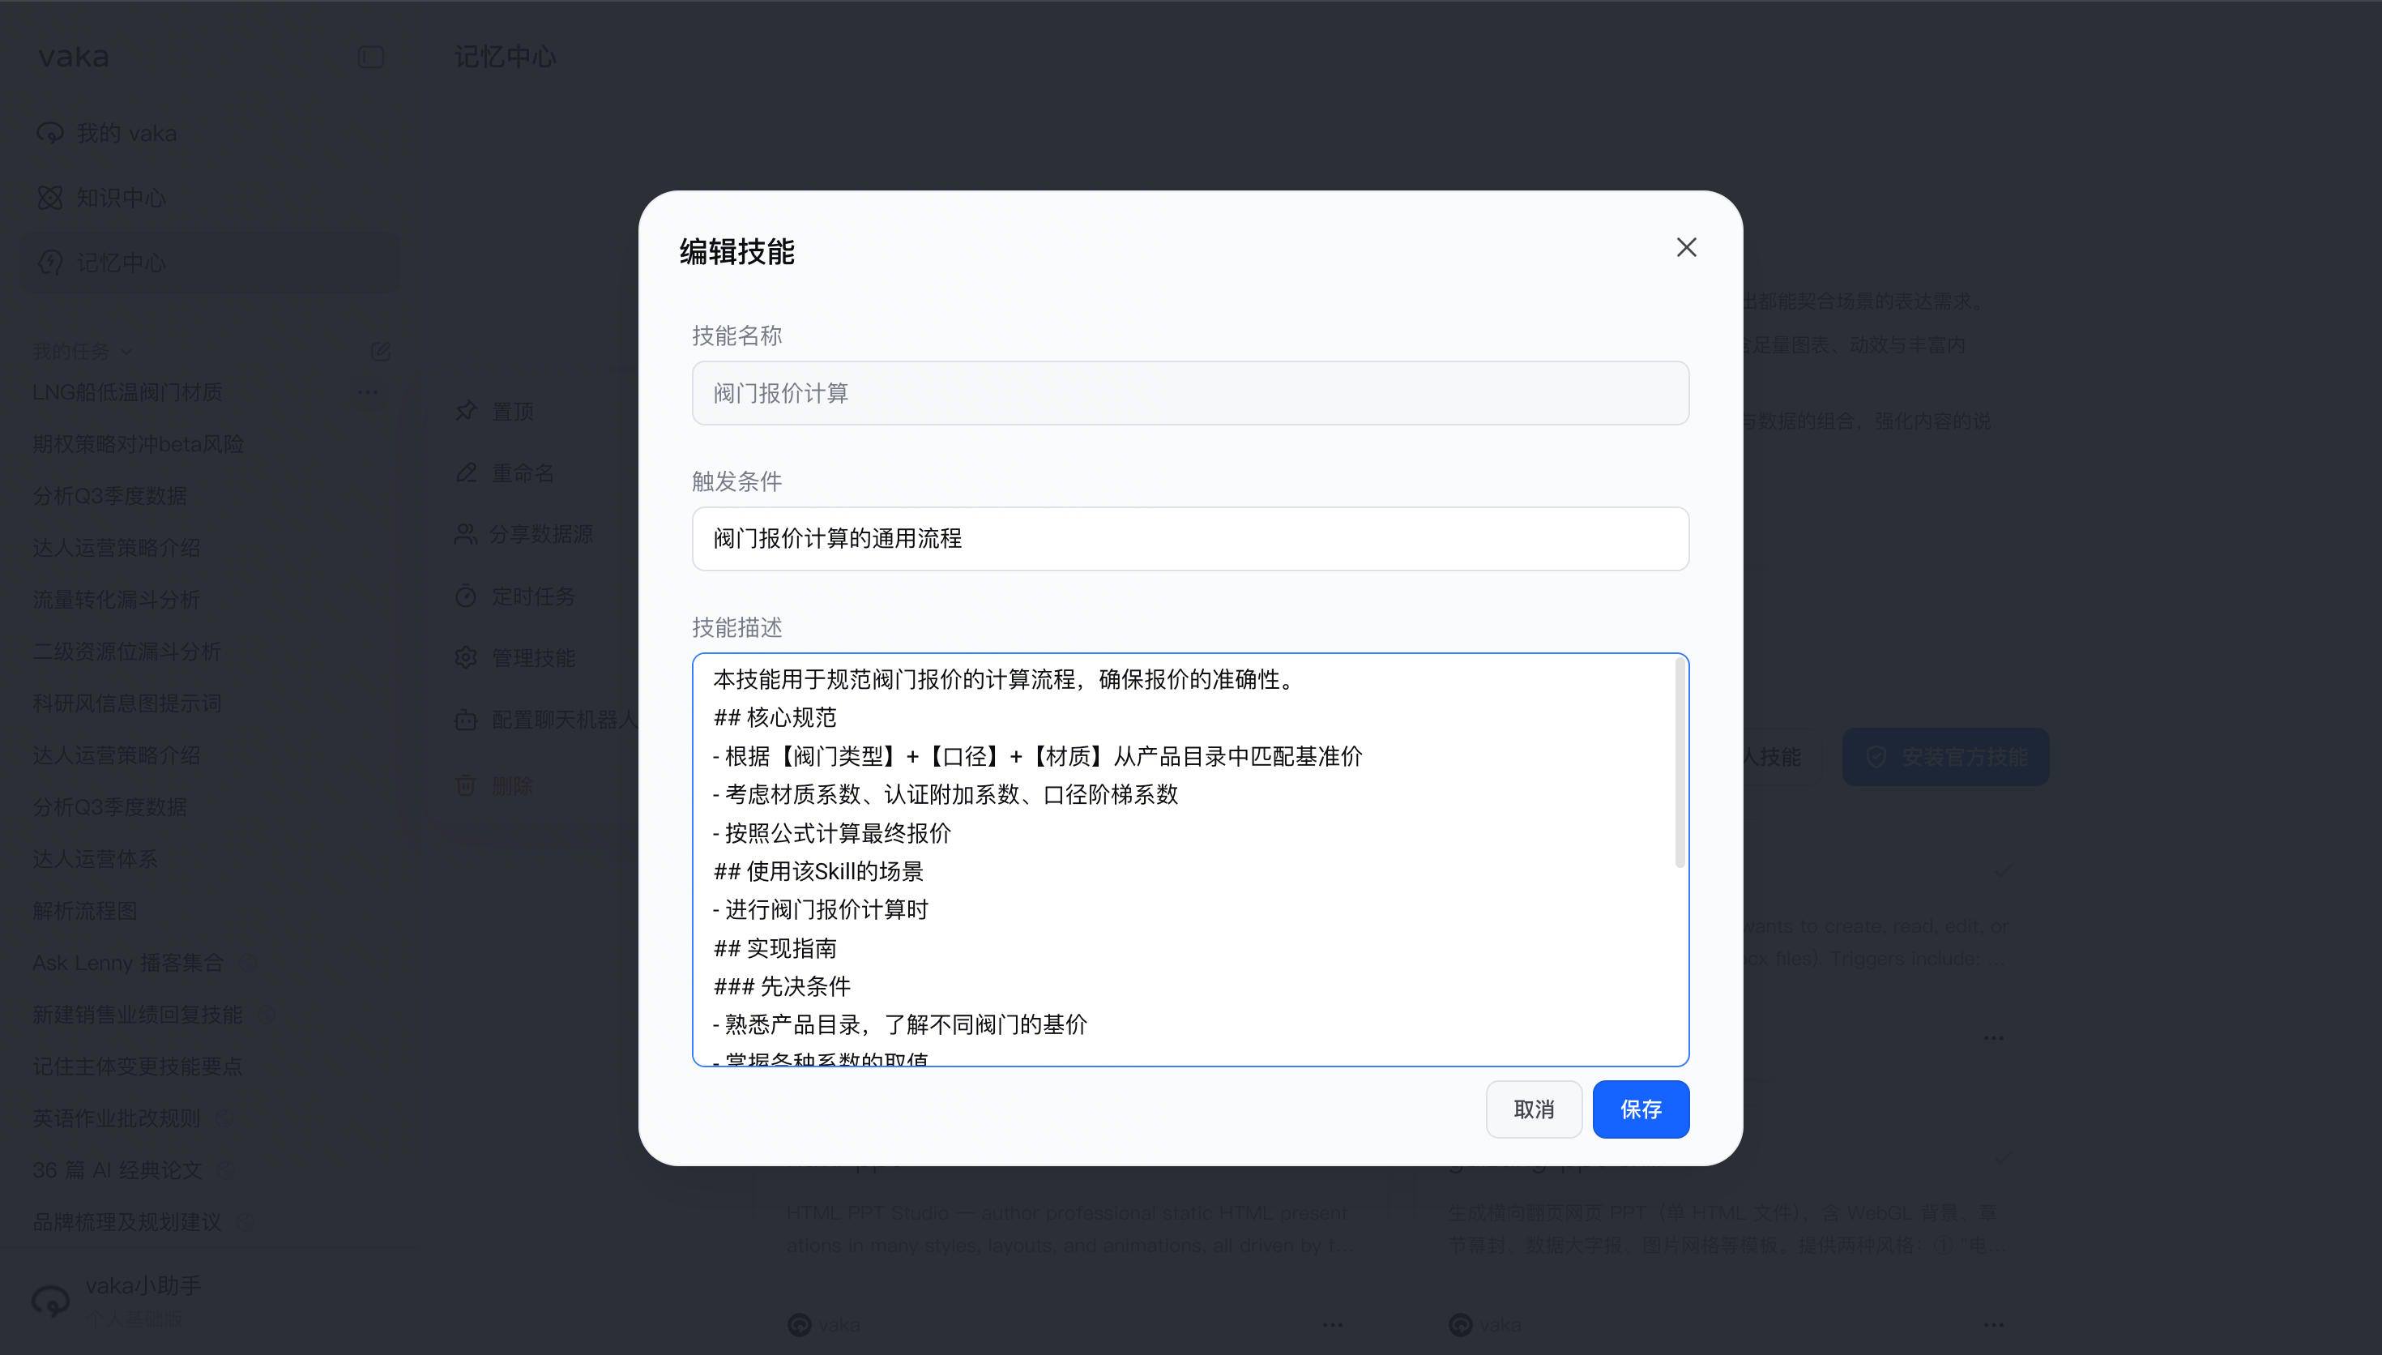Viewport: 2382px width, 1355px height.
Task: Open task 科研风信息图提示词
Action: [x=126, y=703]
